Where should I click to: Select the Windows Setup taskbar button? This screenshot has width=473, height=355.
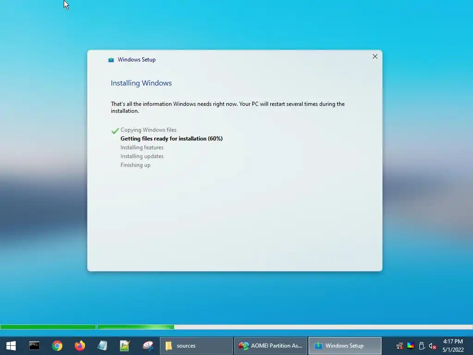pyautogui.click(x=345, y=346)
